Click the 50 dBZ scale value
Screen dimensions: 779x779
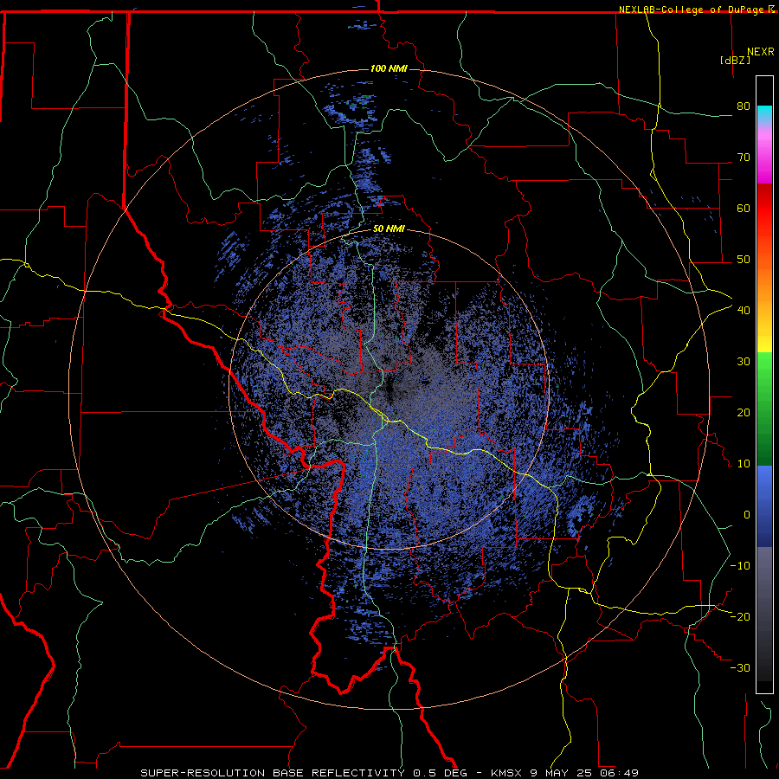tap(744, 260)
